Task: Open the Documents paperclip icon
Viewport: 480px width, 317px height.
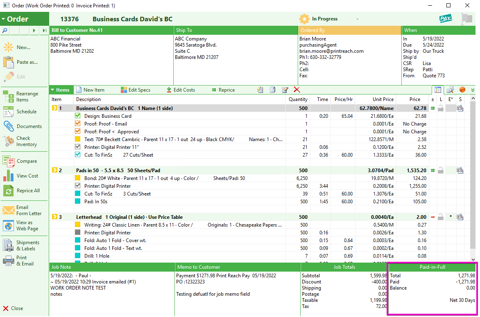Action: tap(8, 126)
